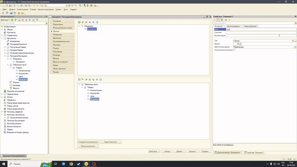297x167 pixels.
Task: Select Количество in the Табличные части editor list
Action: pos(95,93)
